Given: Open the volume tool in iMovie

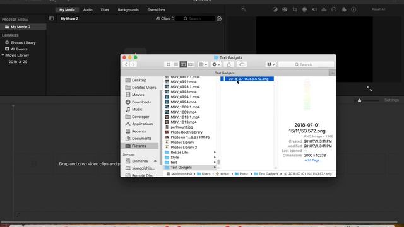Looking at the screenshot, I should pyautogui.click(x=314, y=9).
